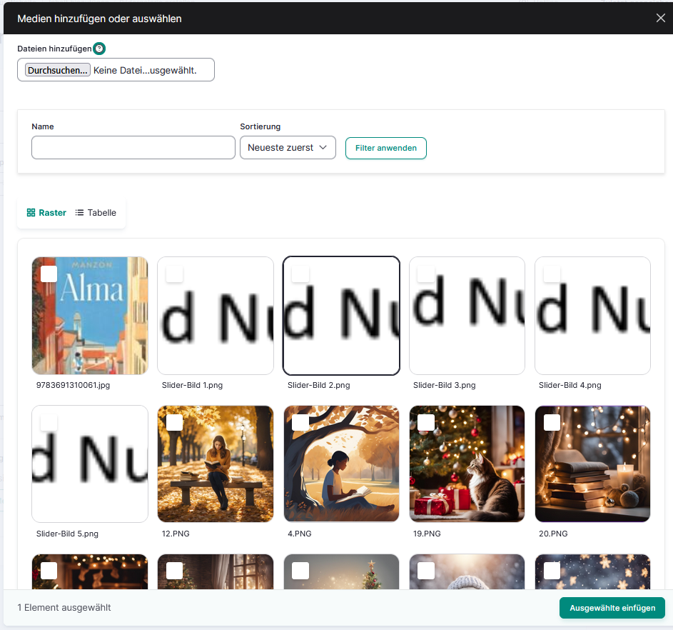Screen dimensions: 673x630
Task: Click the Slider-Bild 5.png thumbnail
Action: click(90, 464)
